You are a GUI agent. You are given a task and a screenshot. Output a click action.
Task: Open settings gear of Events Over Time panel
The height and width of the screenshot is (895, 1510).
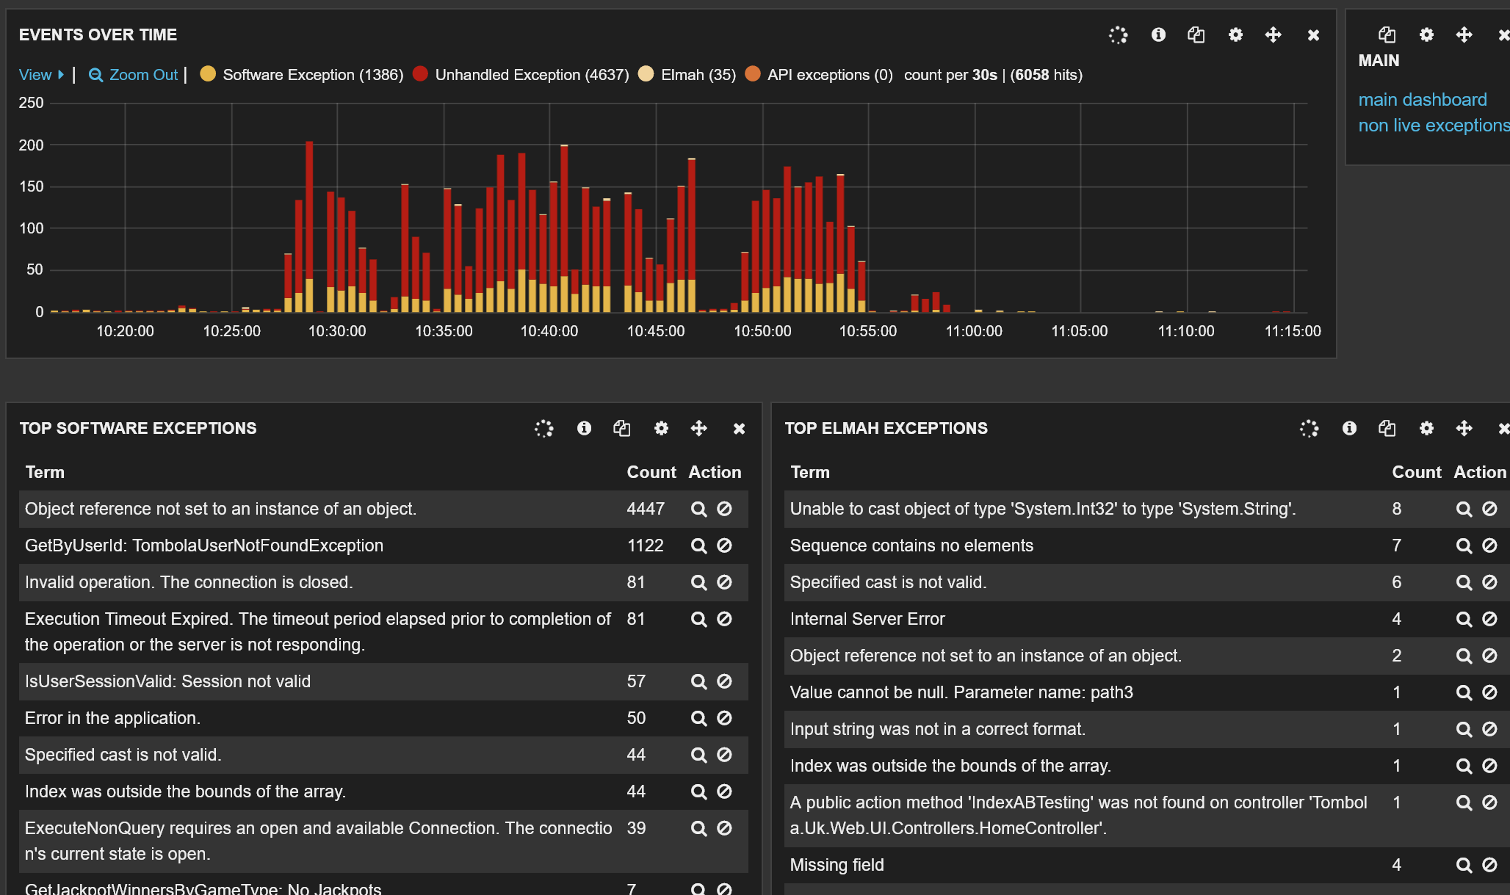tap(1235, 35)
